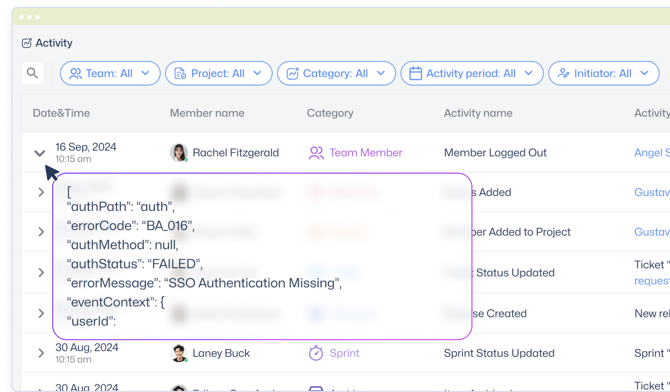670x392 pixels.
Task: Expand the 30 Aug Laney Buck row
Action: (x=41, y=353)
